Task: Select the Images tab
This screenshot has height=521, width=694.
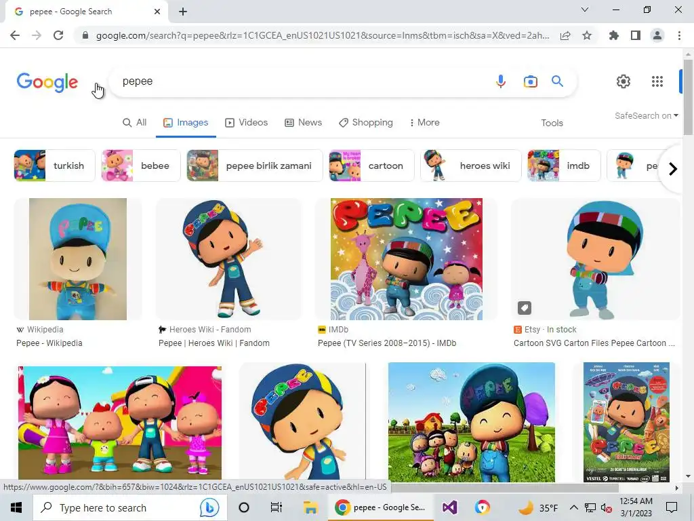Action: [x=186, y=123]
